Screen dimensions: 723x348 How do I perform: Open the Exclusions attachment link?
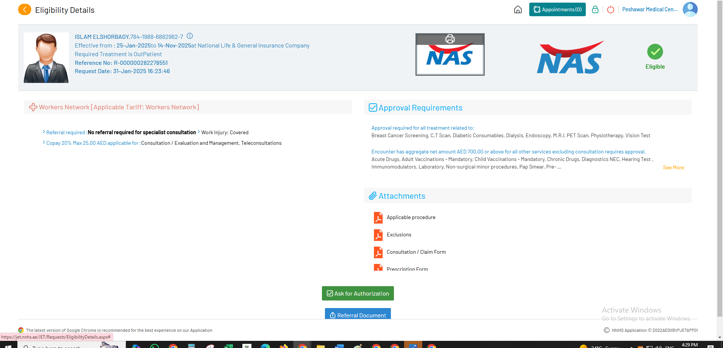pos(399,235)
